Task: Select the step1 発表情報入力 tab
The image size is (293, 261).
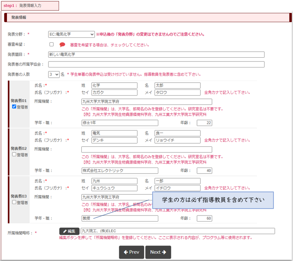Action: point(30,6)
